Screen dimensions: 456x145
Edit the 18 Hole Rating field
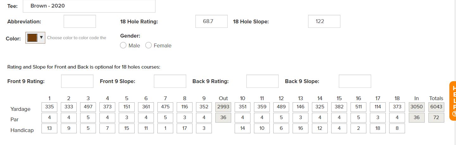211,21
